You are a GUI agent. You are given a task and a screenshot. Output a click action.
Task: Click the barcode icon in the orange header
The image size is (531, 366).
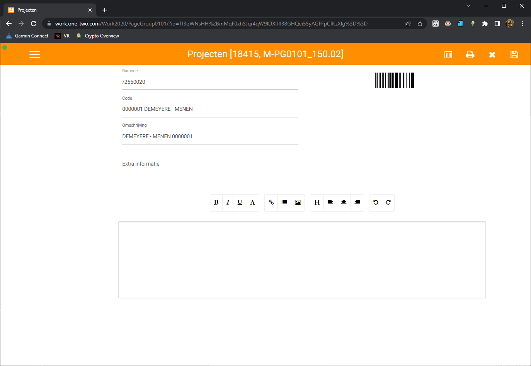(448, 55)
